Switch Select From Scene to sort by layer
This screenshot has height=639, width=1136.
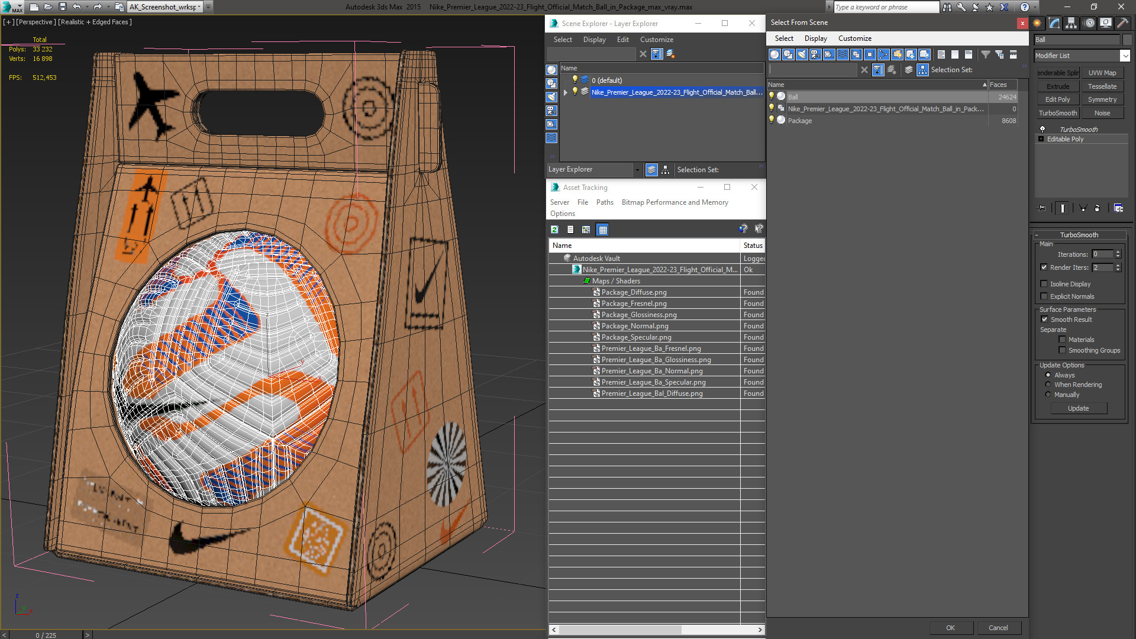click(909, 70)
